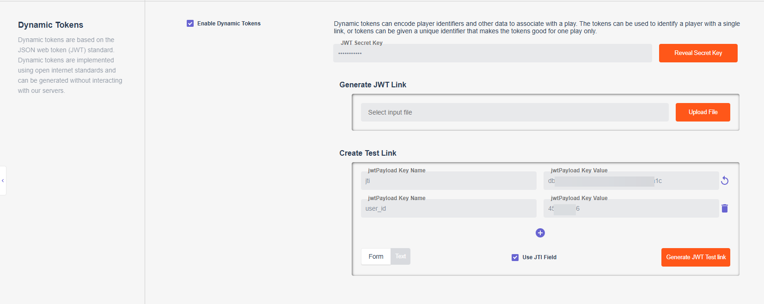764x304 pixels.
Task: Edit the jti payload key value
Action: [x=631, y=181]
